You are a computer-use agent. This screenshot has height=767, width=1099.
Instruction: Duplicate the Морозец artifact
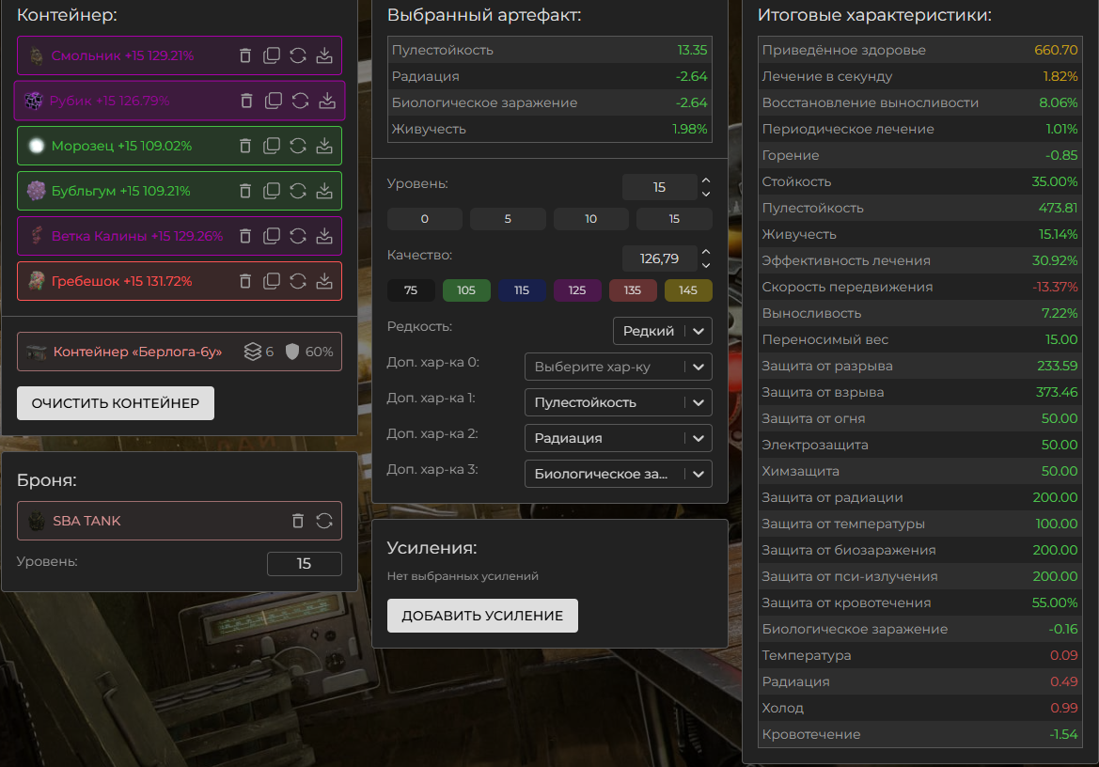pyautogui.click(x=272, y=146)
